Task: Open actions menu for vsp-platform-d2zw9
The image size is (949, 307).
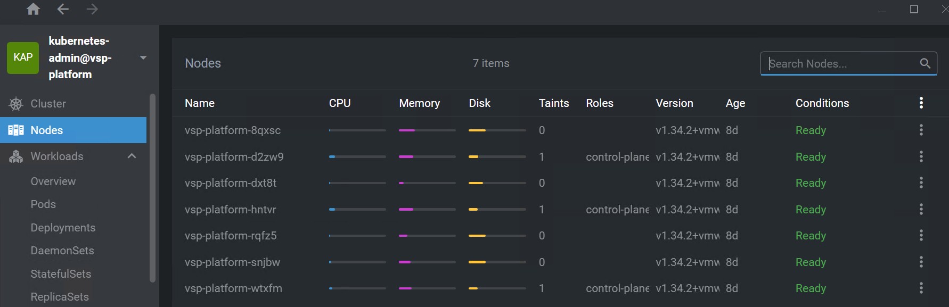Action: tap(921, 156)
